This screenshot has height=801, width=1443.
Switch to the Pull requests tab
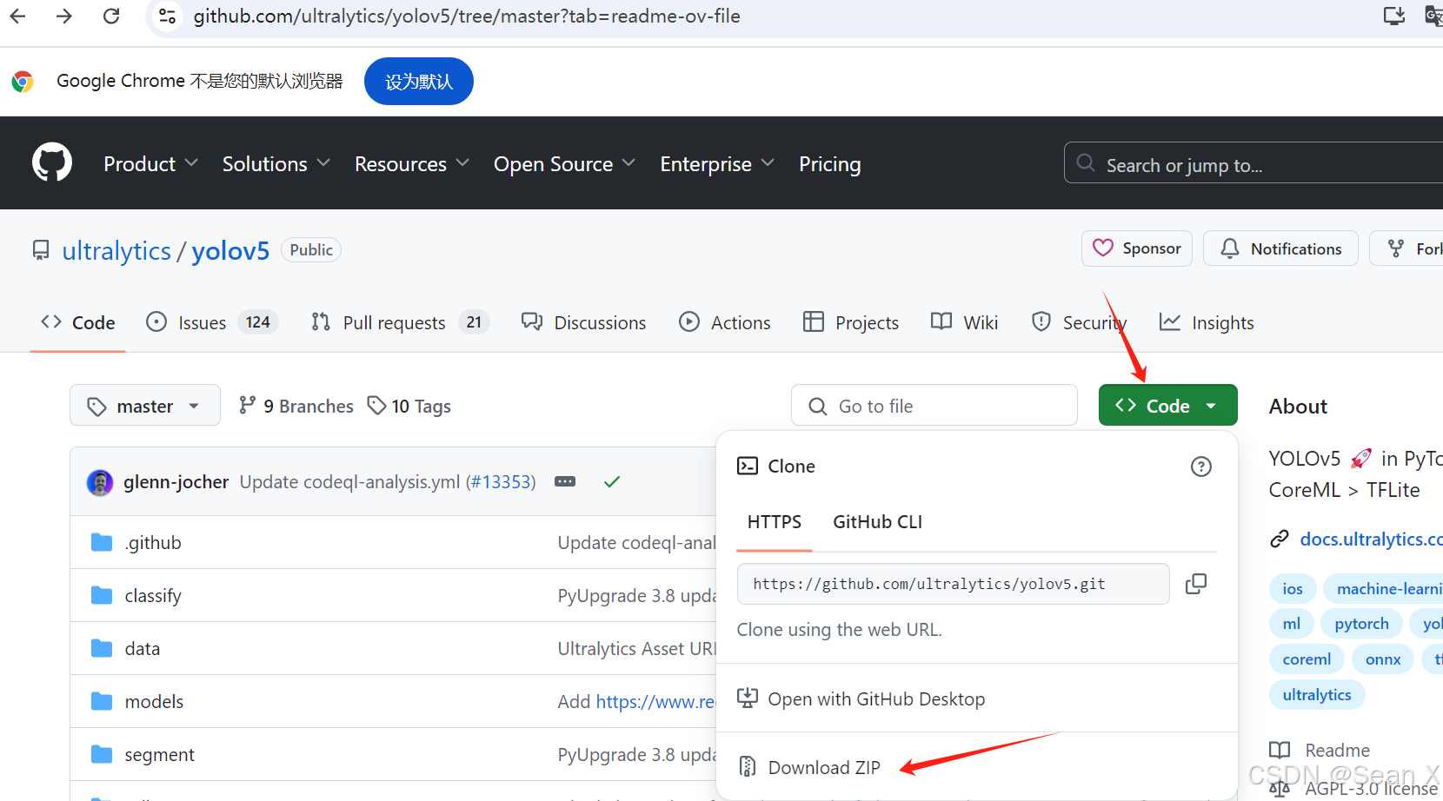point(400,322)
